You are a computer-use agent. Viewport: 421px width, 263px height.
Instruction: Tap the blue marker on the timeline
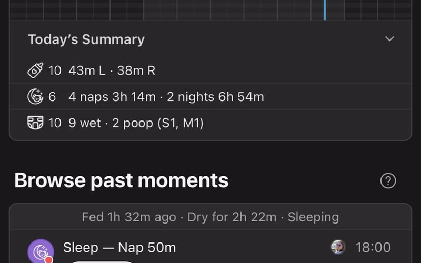[324, 9]
